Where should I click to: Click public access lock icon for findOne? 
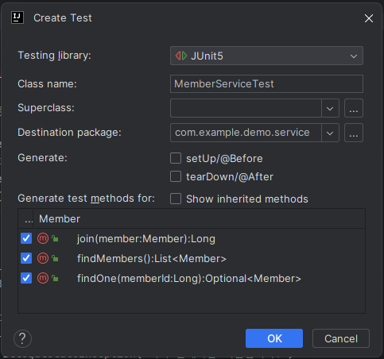click(x=55, y=278)
